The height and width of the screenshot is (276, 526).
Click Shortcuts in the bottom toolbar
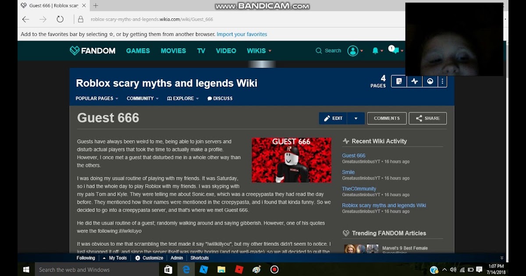[x=199, y=258]
